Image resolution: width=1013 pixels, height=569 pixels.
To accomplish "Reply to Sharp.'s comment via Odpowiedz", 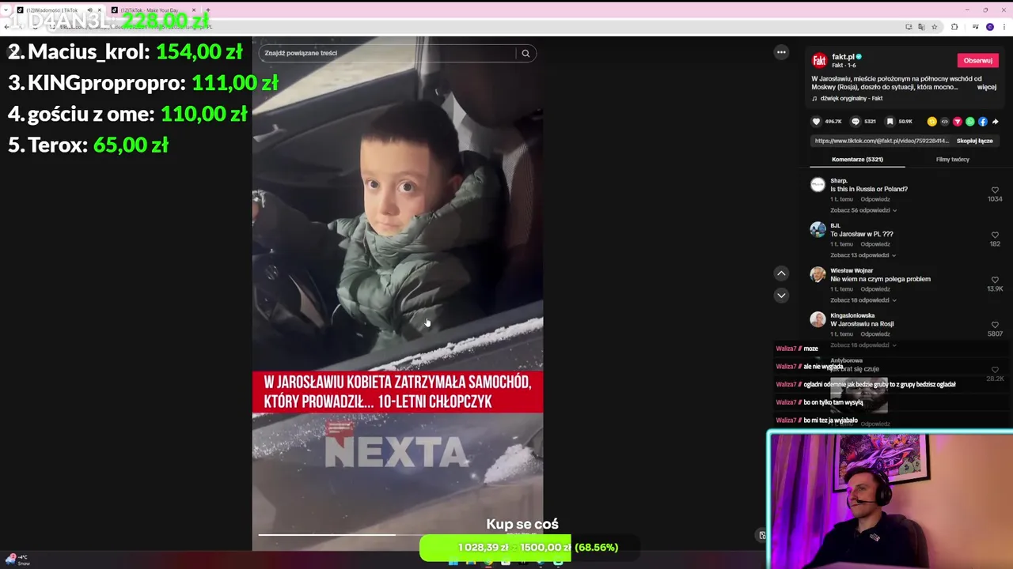I will (875, 199).
